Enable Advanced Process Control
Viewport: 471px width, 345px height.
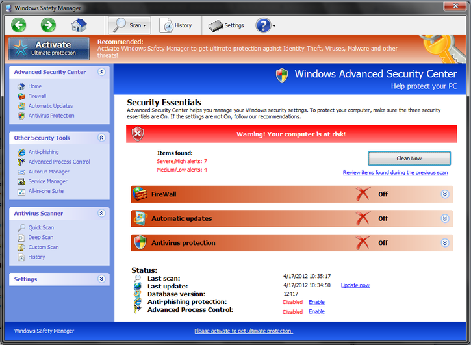click(317, 311)
